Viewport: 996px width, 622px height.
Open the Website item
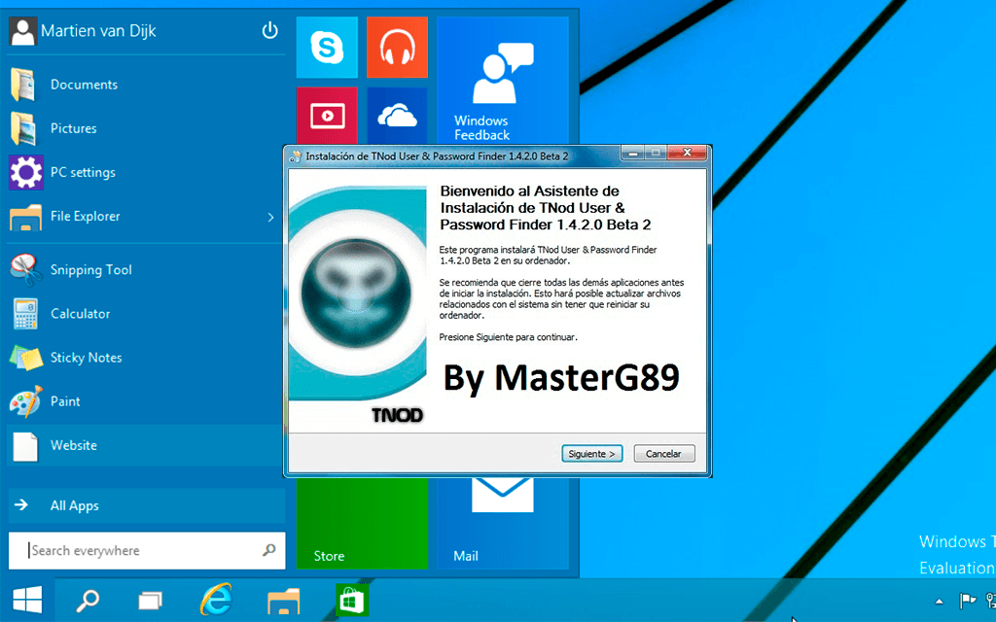tap(145, 445)
